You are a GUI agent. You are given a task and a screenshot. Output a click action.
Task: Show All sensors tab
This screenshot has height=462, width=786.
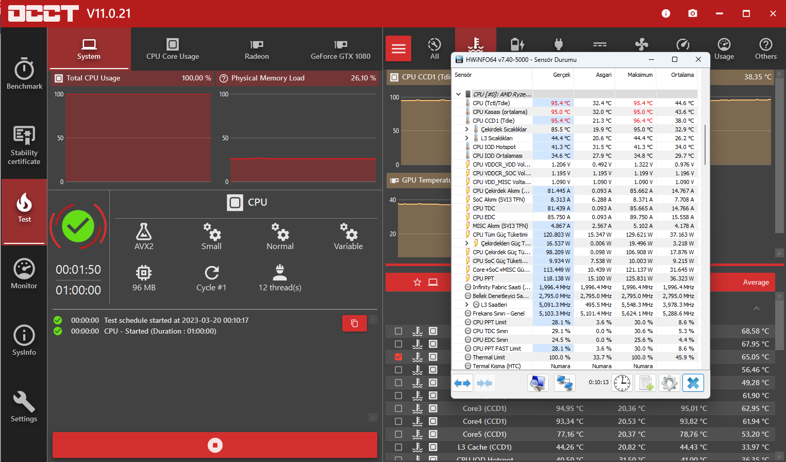[x=434, y=48]
